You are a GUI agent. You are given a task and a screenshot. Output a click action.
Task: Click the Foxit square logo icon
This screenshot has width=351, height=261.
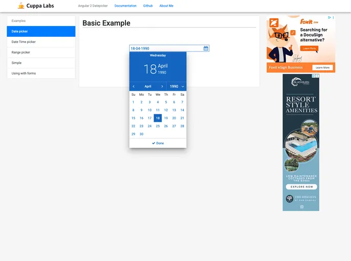pyautogui.click(x=274, y=23)
